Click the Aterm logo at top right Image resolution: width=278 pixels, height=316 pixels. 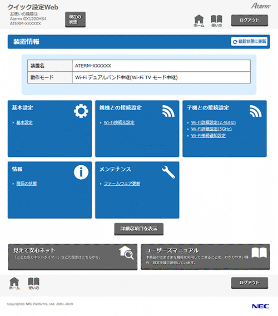[261, 6]
